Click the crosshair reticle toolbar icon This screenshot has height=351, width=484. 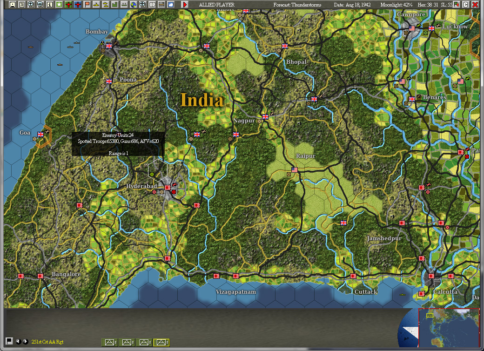(x=142, y=5)
